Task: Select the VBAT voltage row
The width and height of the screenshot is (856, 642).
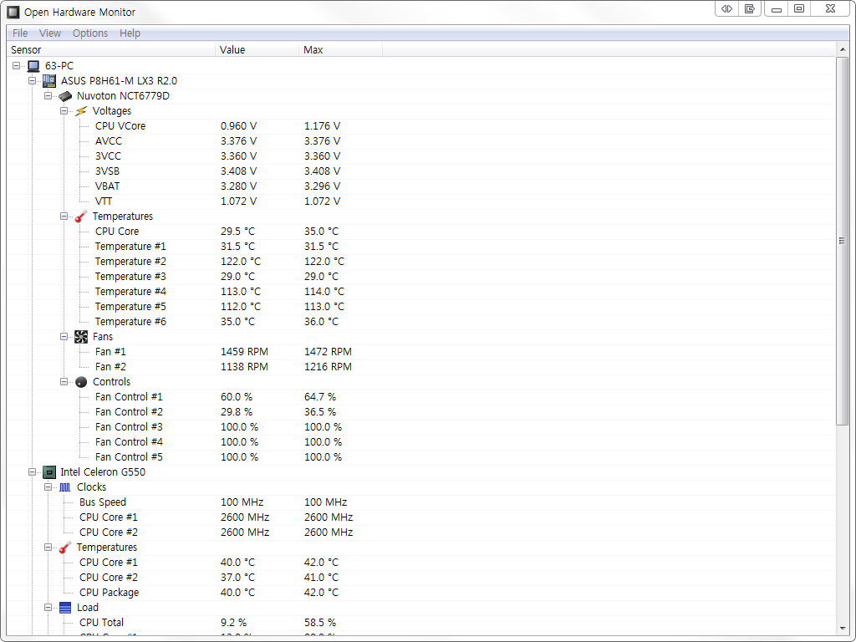Action: tap(421, 186)
